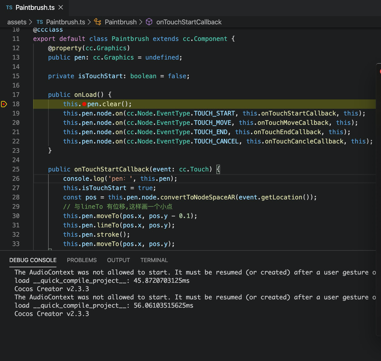Open the Paintbrush.ts file breadcrumb
Viewport: 381px width, 361px height.
click(65, 22)
